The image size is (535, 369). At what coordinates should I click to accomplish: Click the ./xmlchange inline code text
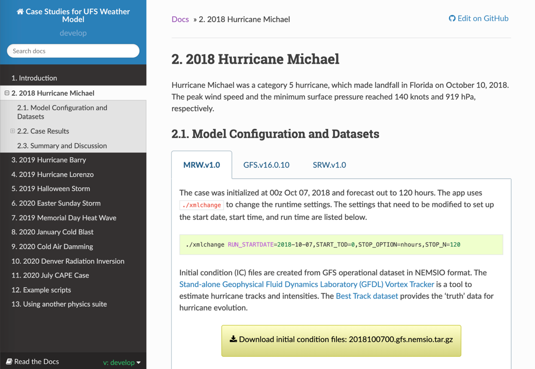pos(202,205)
